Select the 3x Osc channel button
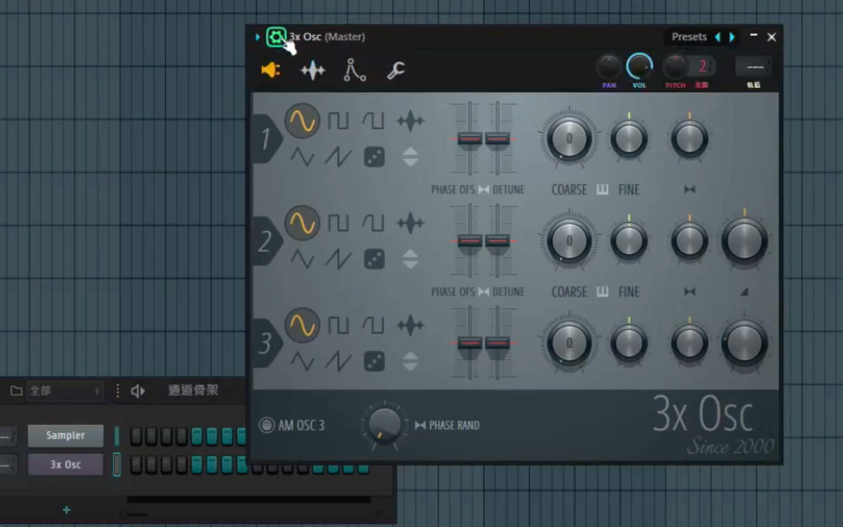The image size is (843, 527). [66, 464]
